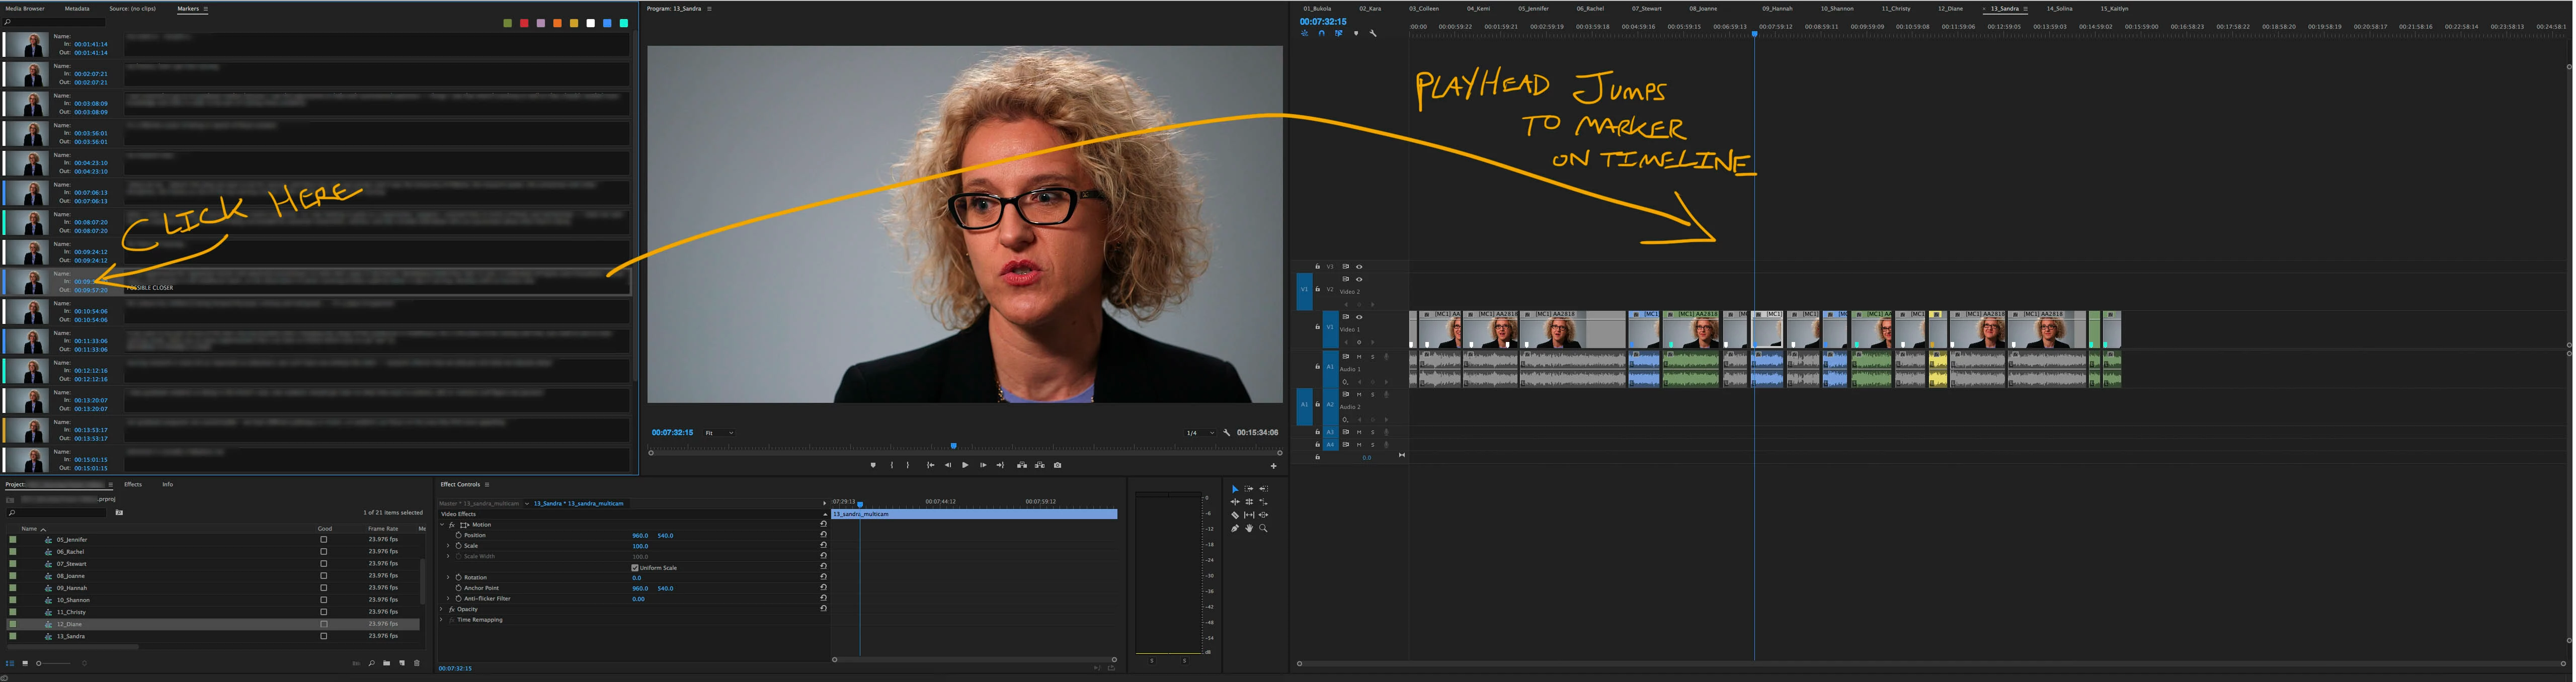Click the trash Clear icon in Project panel
Image resolution: width=2576 pixels, height=682 pixels.
[417, 663]
